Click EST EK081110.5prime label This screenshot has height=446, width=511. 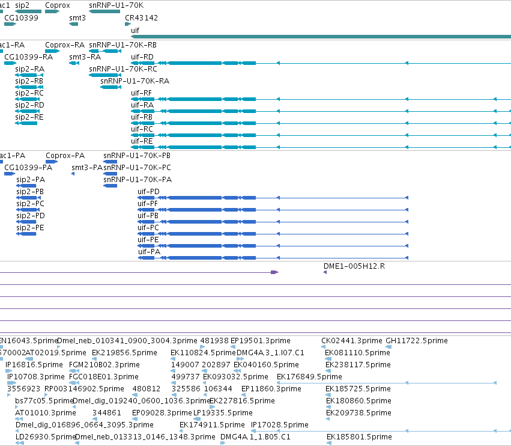click(357, 353)
